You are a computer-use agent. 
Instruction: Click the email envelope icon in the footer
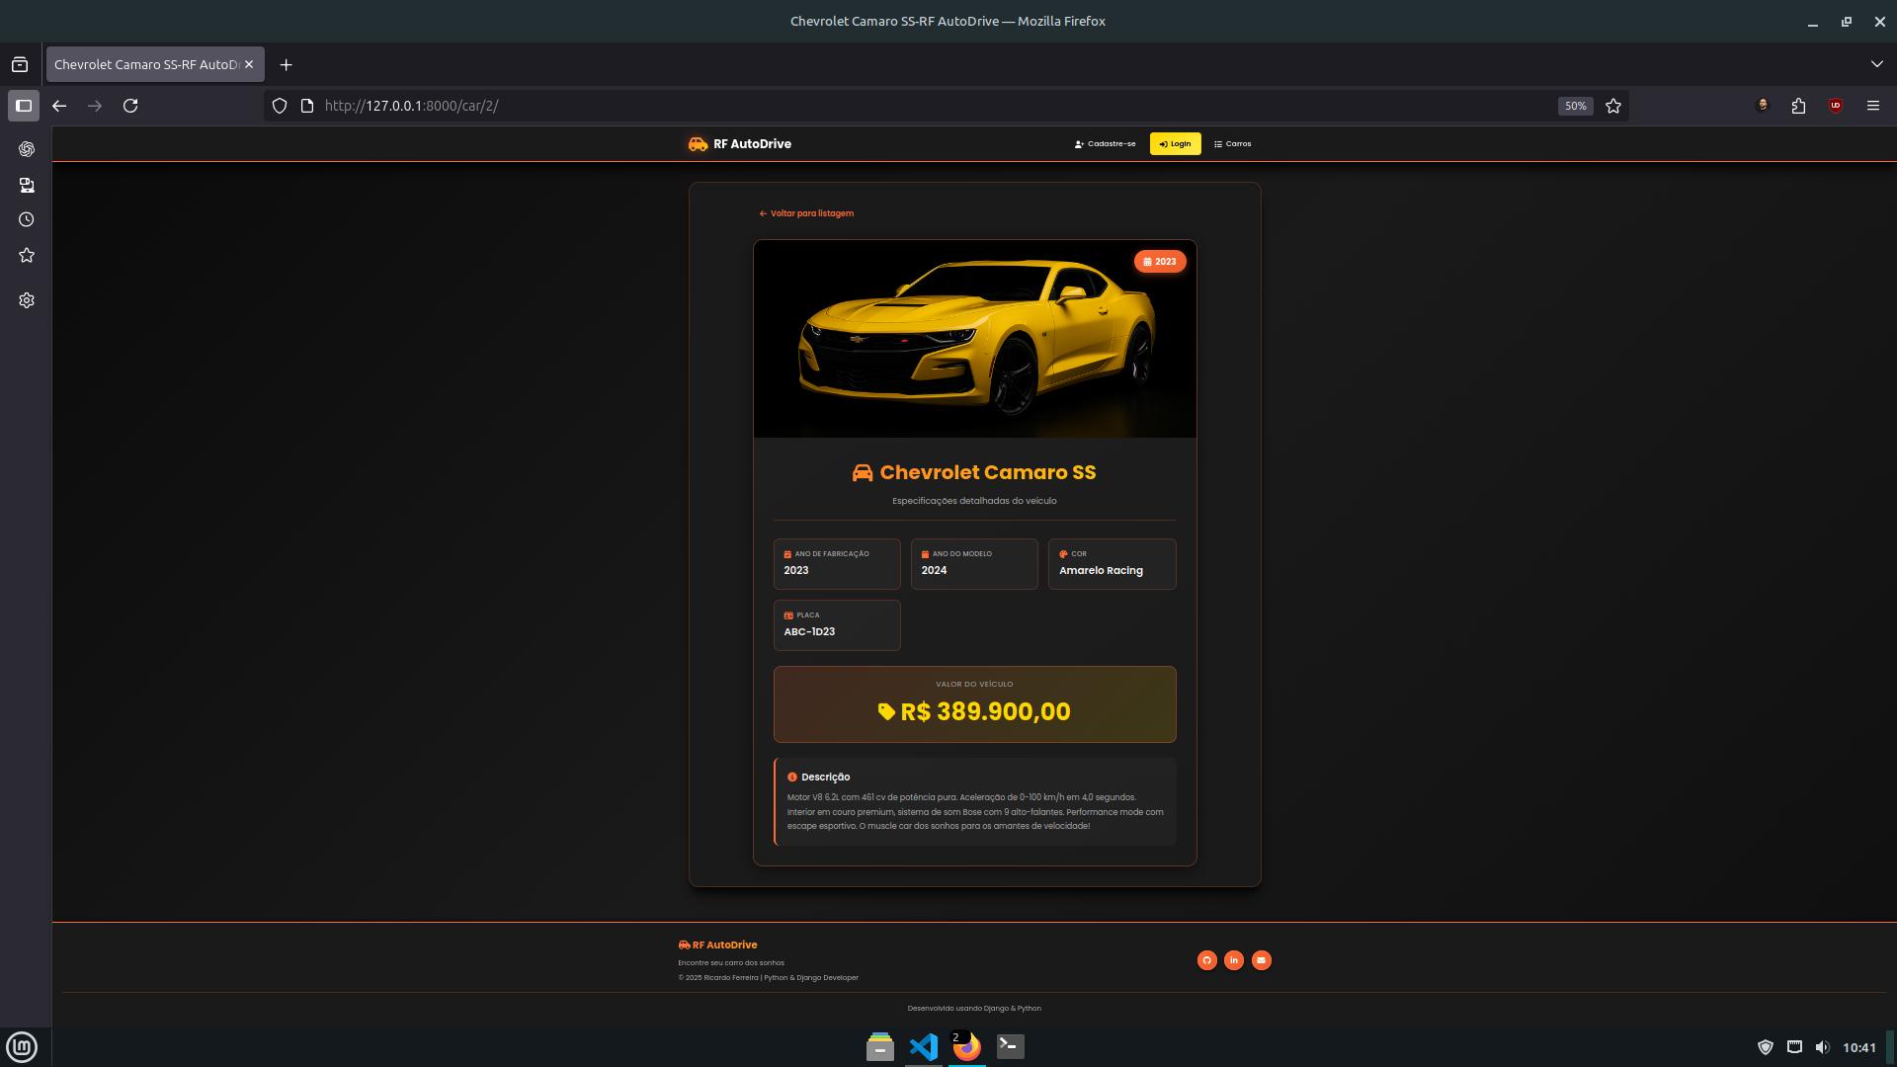(x=1262, y=960)
